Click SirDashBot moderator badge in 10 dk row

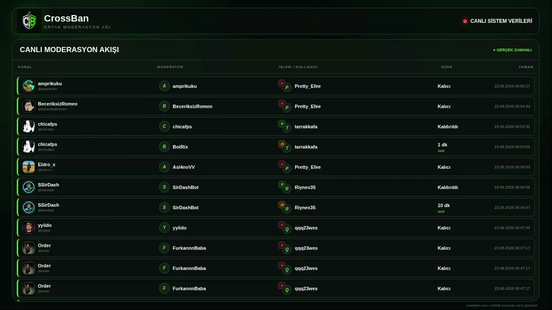tap(164, 207)
